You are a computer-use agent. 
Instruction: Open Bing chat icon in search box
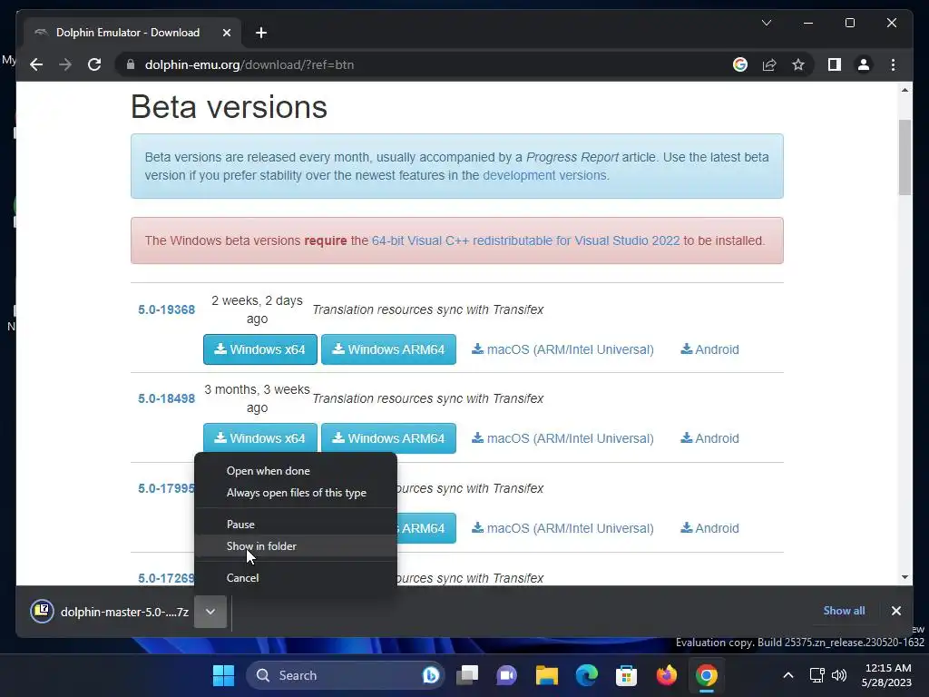430,675
